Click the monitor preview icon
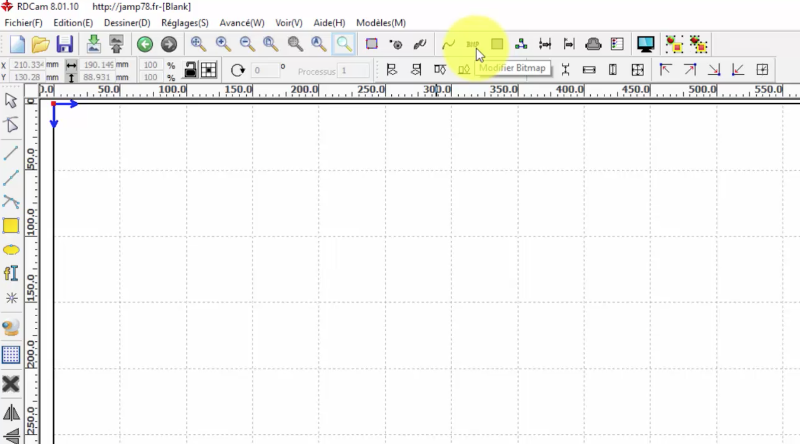Image resolution: width=800 pixels, height=444 pixels. tap(645, 44)
